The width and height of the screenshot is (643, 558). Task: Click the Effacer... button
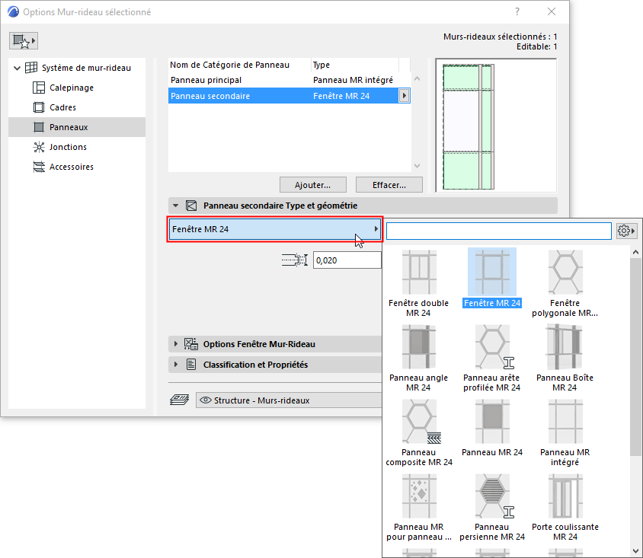389,185
